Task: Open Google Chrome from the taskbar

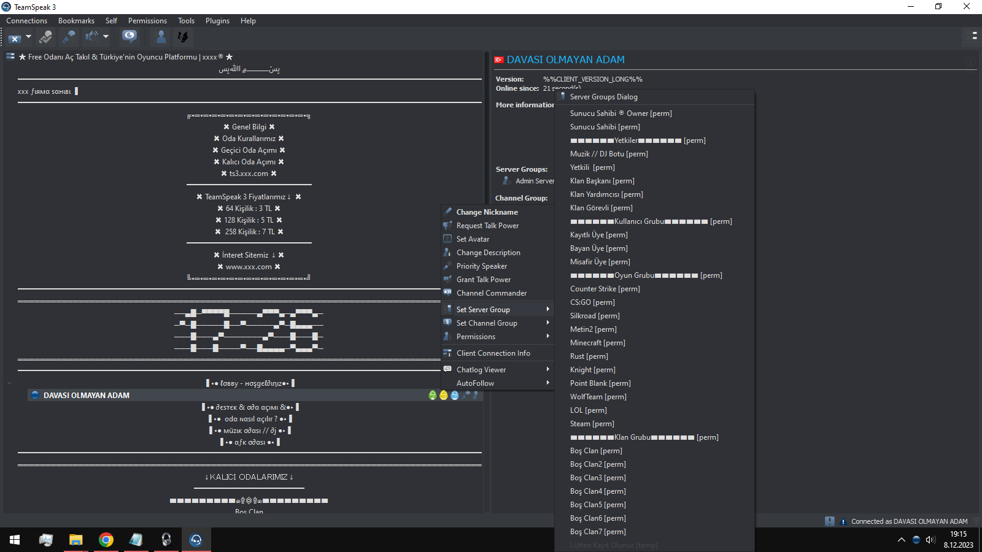Action: point(106,540)
